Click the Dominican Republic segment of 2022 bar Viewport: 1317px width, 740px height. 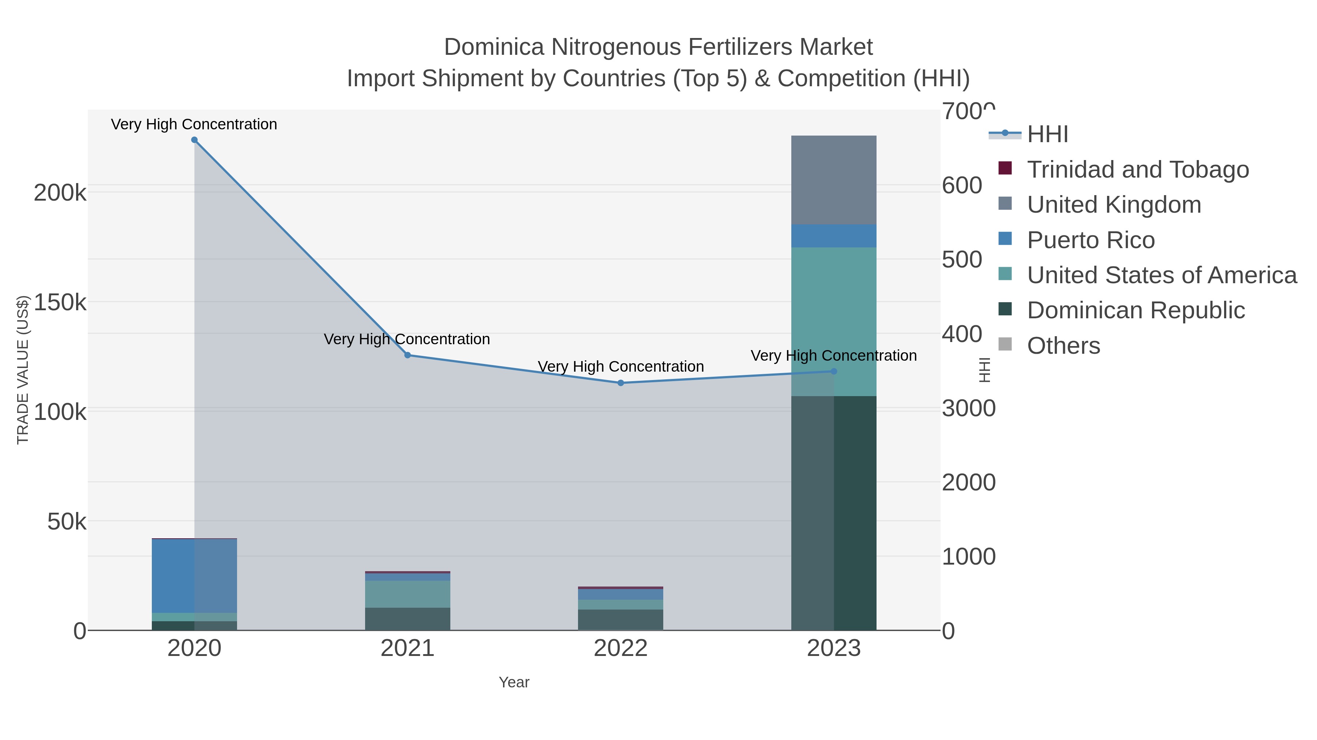(x=621, y=620)
